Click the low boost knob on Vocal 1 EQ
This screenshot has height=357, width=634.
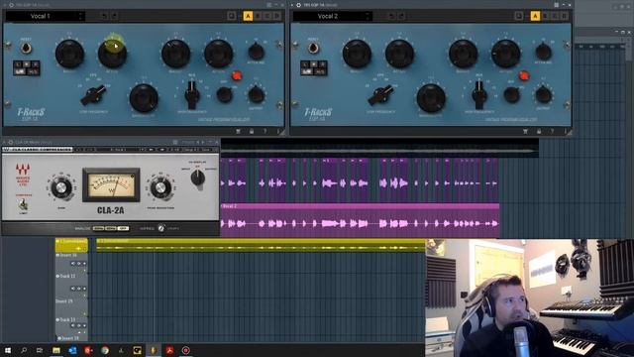[69, 54]
